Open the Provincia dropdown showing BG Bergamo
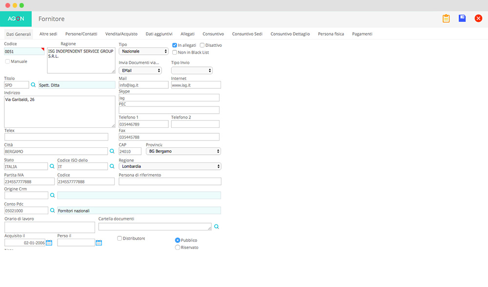This screenshot has height=287, width=488. point(183,151)
